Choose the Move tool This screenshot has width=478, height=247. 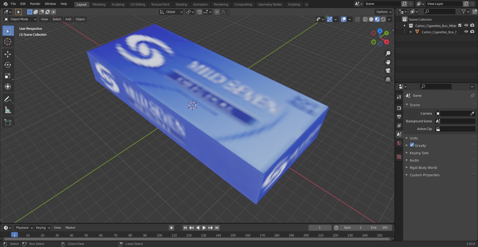click(x=8, y=54)
